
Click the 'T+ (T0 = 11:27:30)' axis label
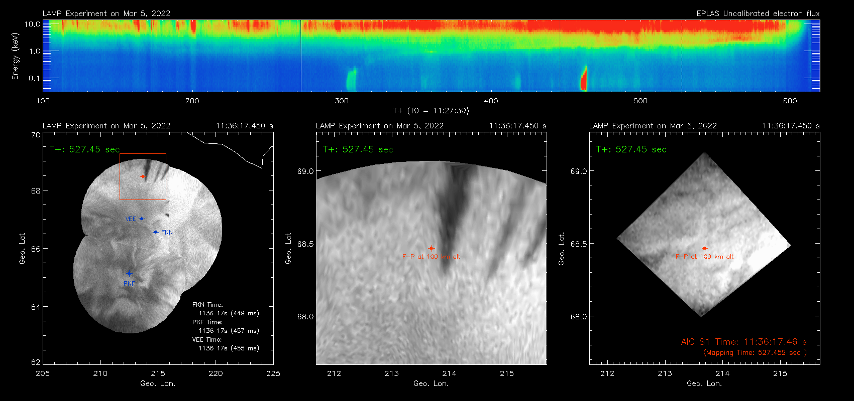[431, 111]
